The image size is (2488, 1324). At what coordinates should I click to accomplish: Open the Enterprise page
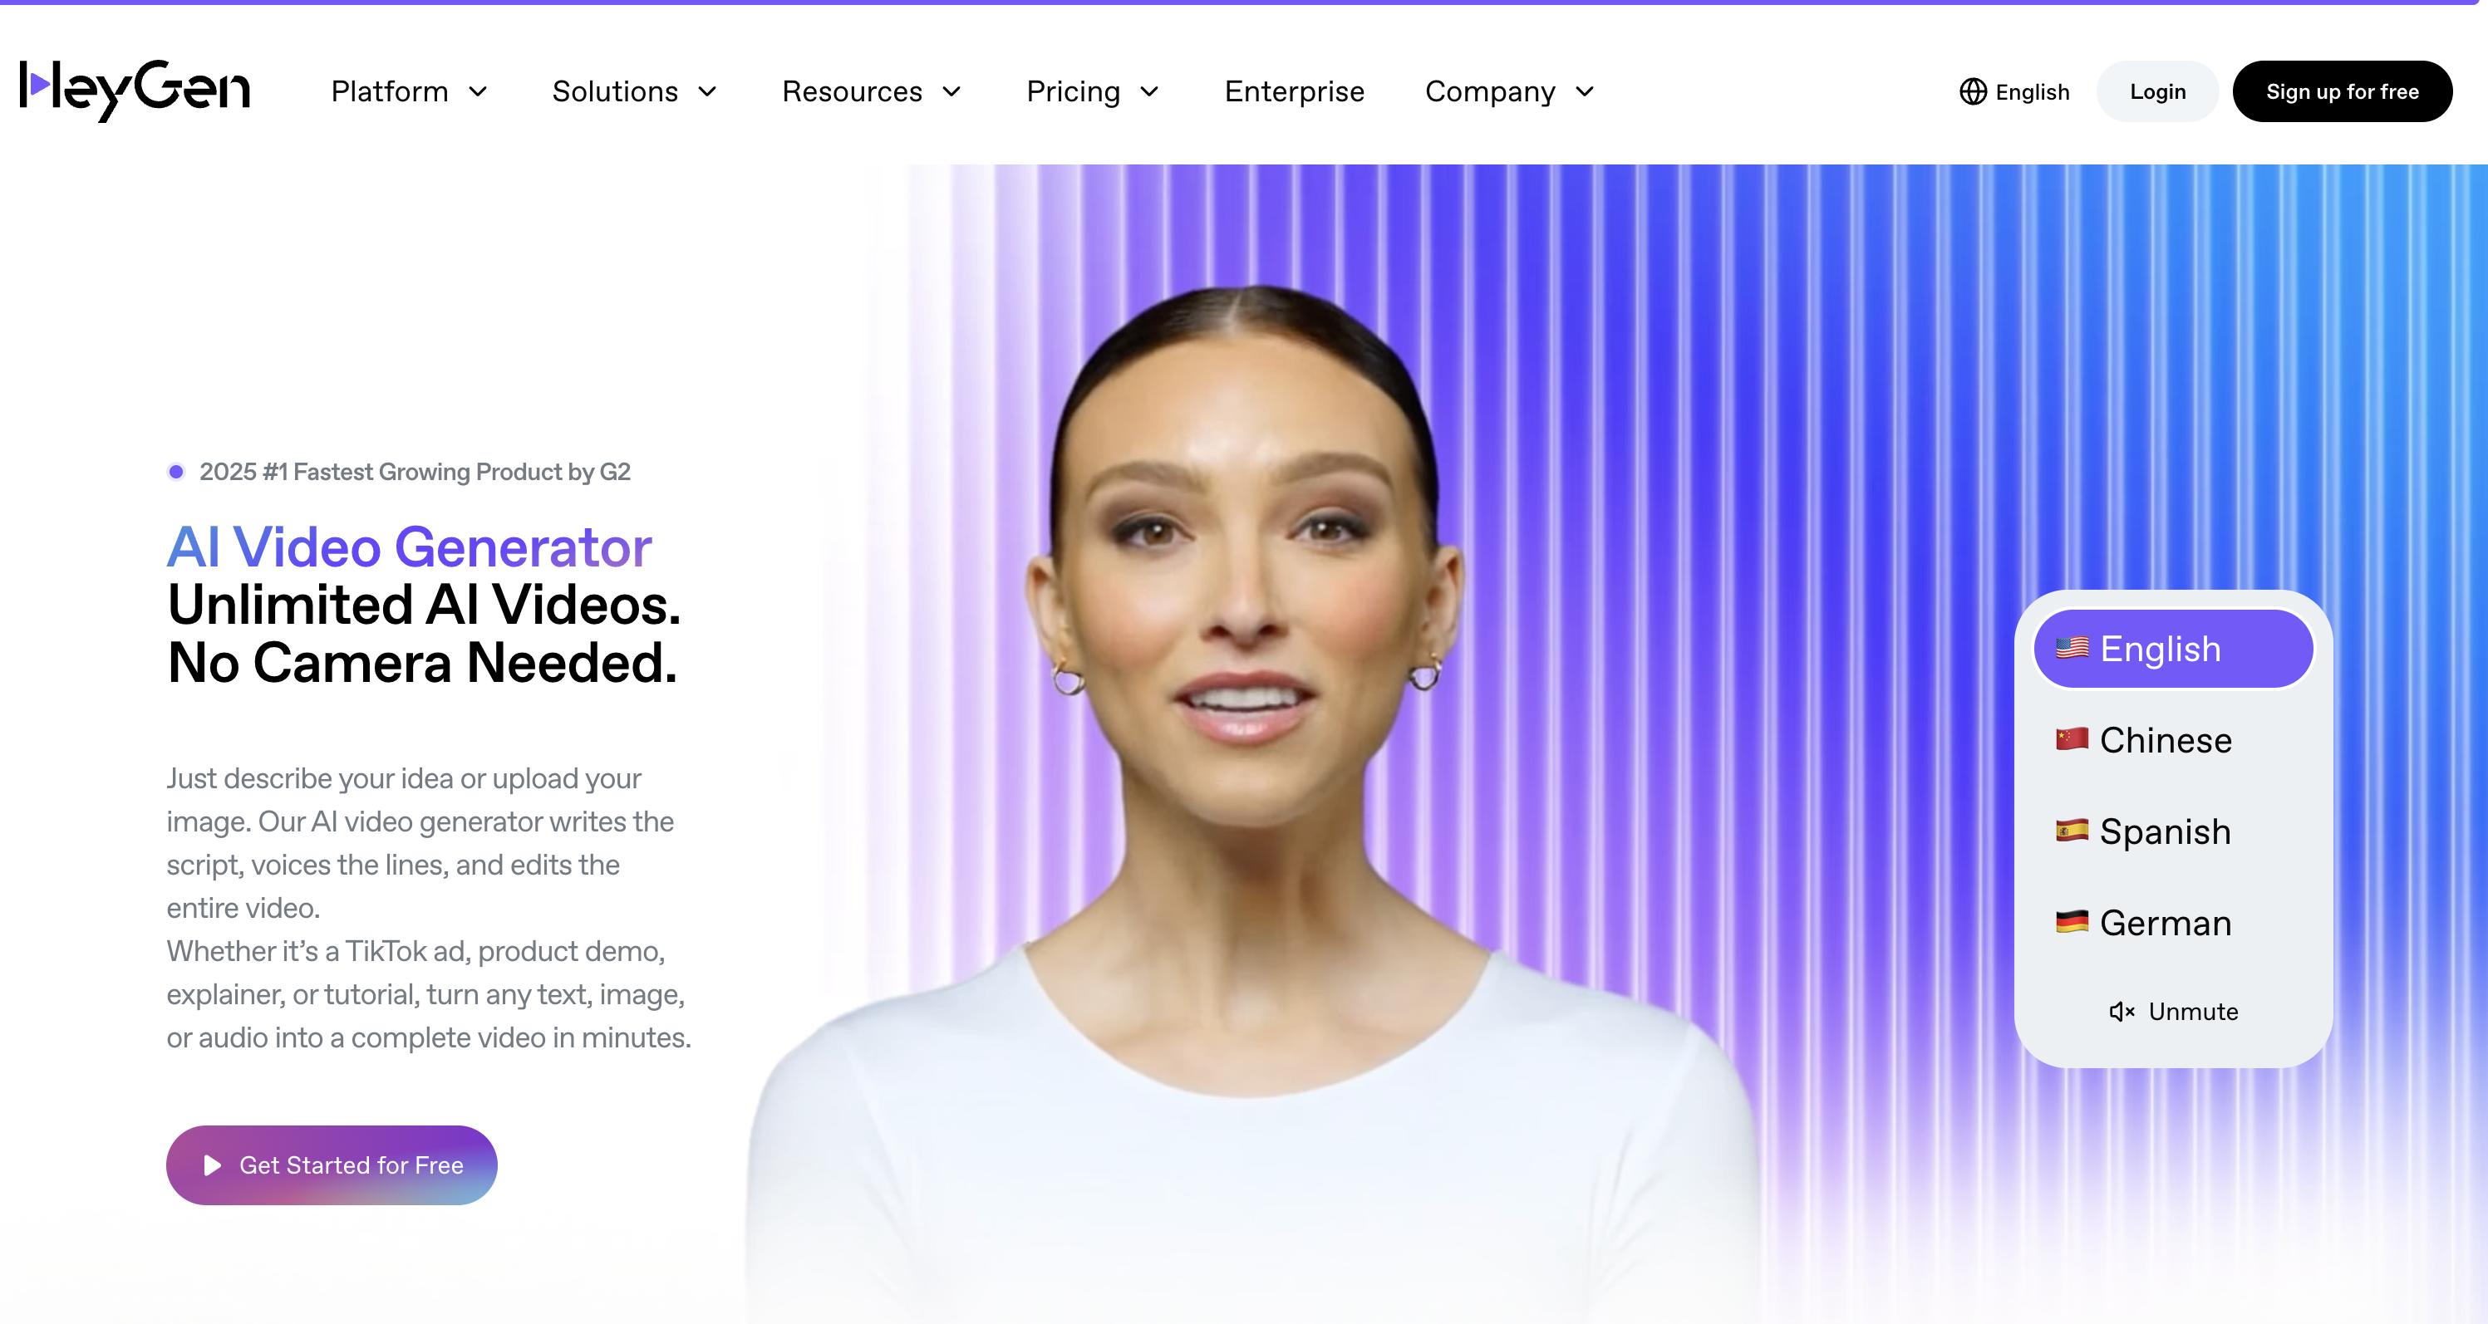[x=1294, y=91]
